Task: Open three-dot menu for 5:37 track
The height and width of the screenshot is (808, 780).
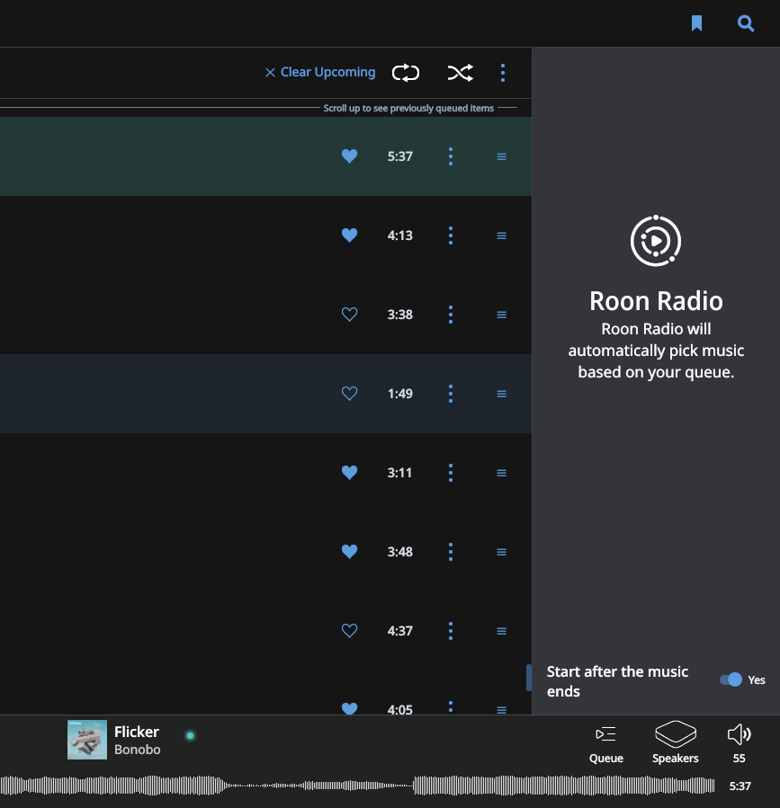Action: (x=451, y=156)
